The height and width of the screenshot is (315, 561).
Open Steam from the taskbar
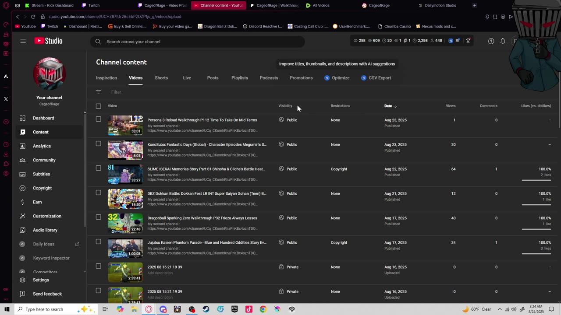click(206, 309)
